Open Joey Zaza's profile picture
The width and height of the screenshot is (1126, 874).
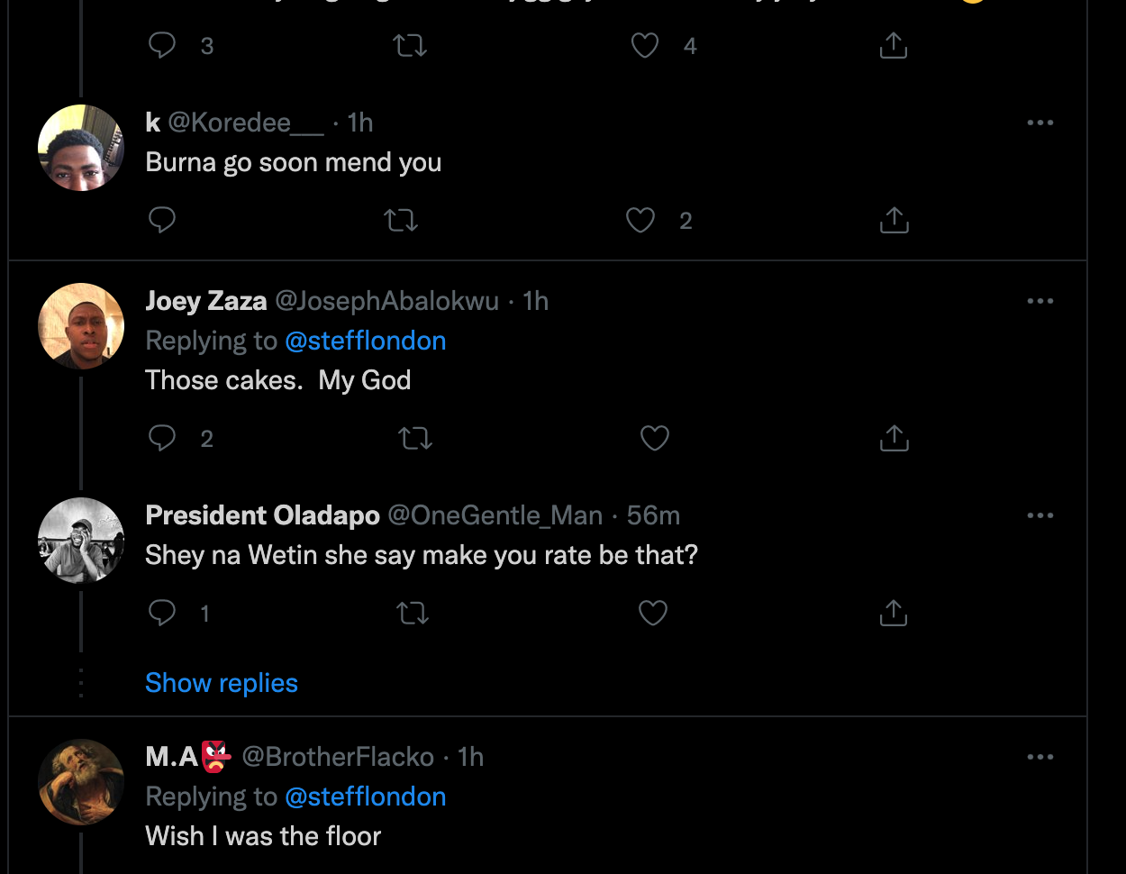[x=81, y=326]
